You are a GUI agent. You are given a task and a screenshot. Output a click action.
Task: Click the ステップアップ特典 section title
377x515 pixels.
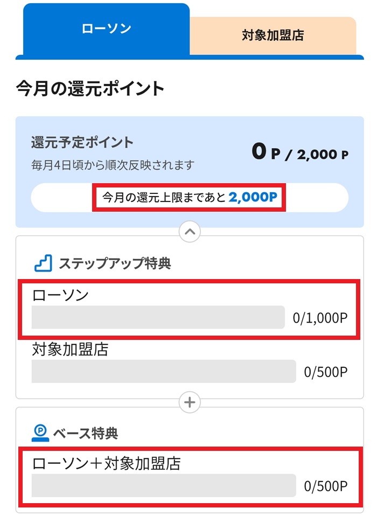pyautogui.click(x=115, y=263)
